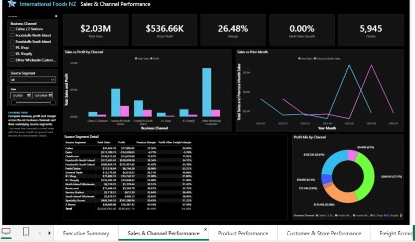The width and height of the screenshot is (415, 242).
Task: Click the end date input field
Action: tap(42, 95)
